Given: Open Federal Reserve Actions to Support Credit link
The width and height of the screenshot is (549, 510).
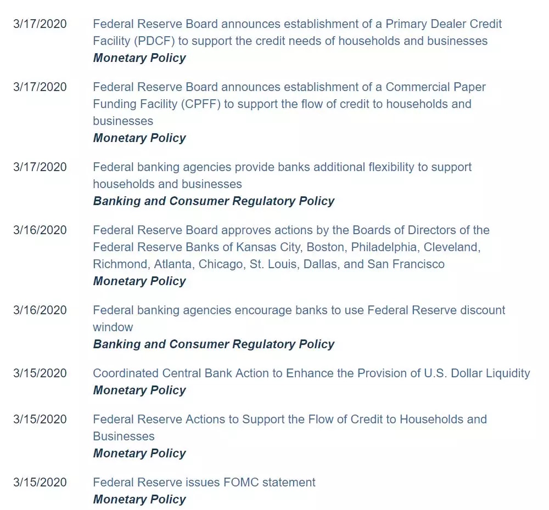Looking at the screenshot, I should 290,427.
